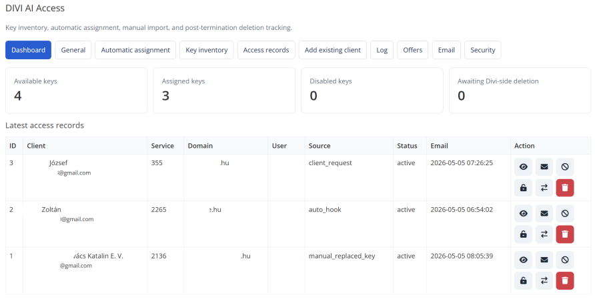Viewport: 595px width, 299px height.
Task: Delete red trash icon in József row
Action: [565, 188]
